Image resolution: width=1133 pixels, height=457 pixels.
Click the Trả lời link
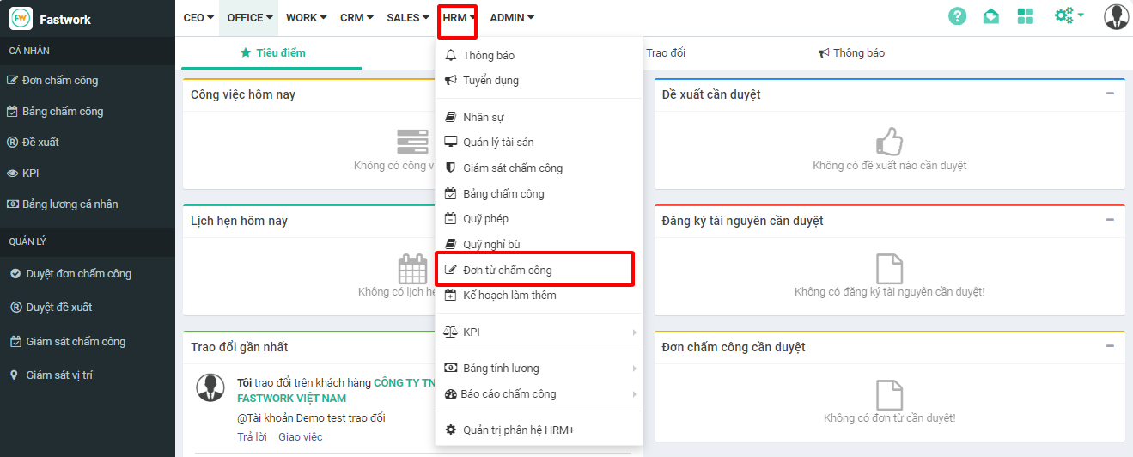click(x=252, y=437)
